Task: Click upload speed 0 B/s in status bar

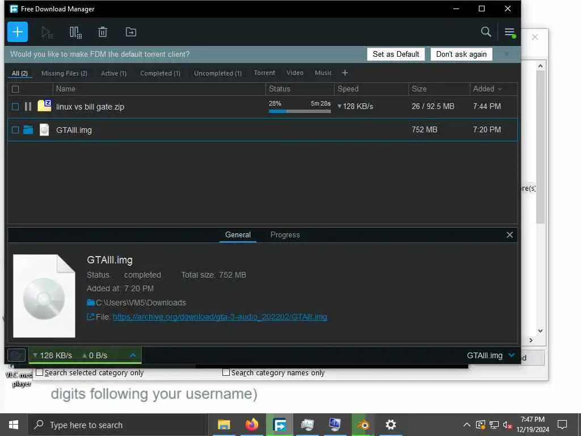Action: click(95, 355)
